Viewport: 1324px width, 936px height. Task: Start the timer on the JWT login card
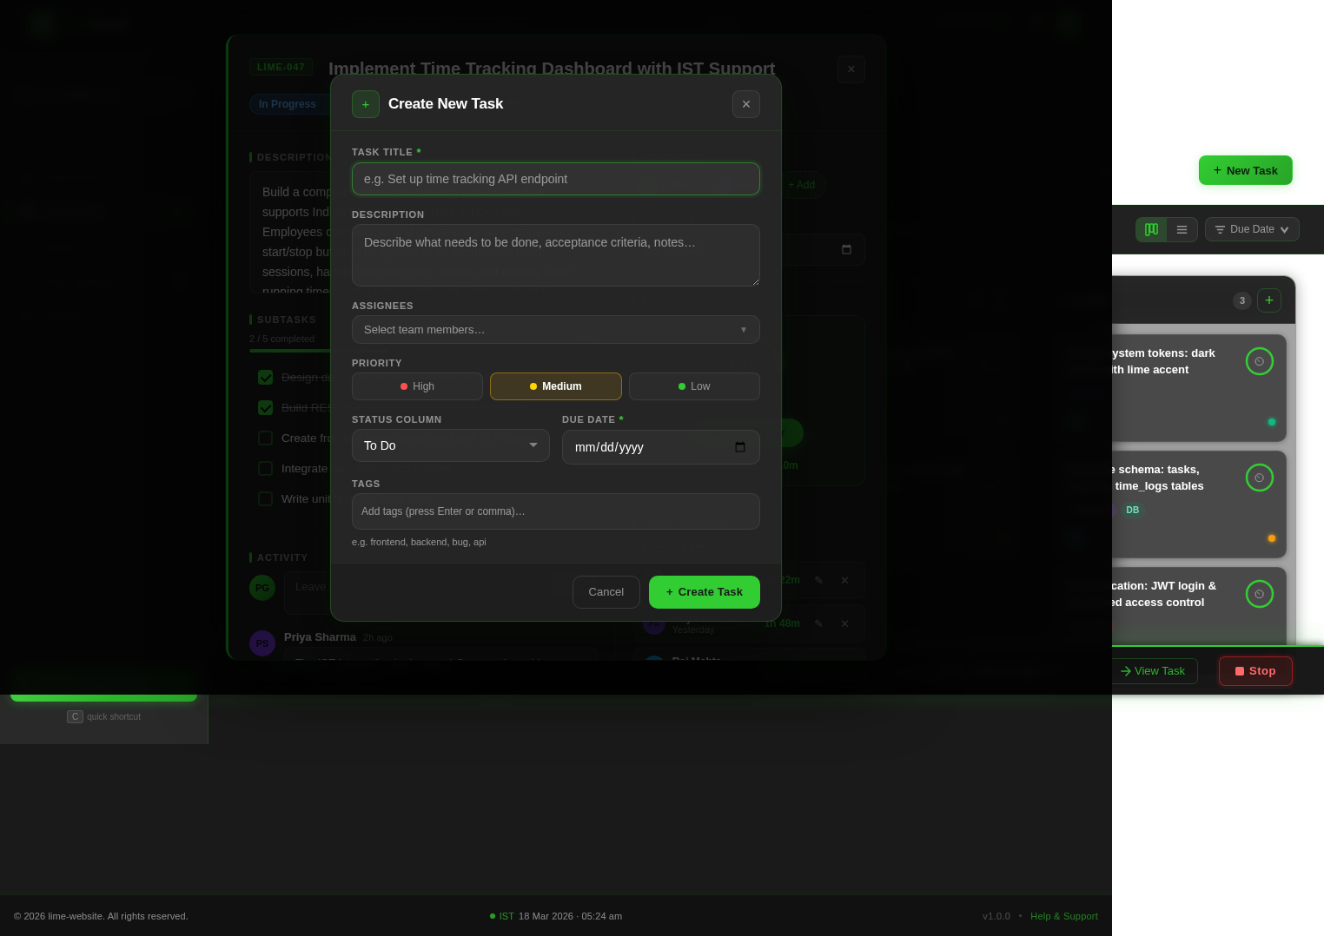pyautogui.click(x=1260, y=594)
